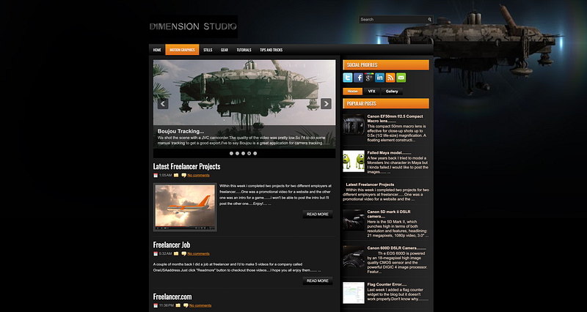
Task: Go to previous slide arrow
Action: pos(163,104)
